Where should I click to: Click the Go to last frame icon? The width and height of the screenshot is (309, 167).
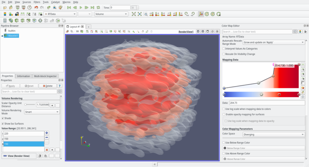[93, 7]
